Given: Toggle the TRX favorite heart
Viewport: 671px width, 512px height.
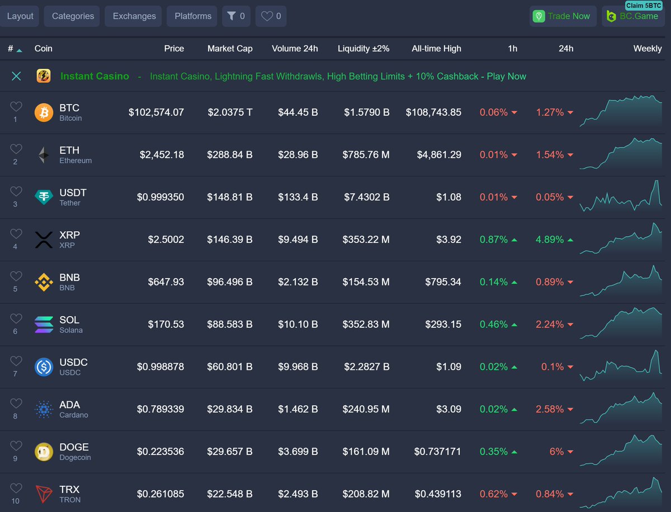Looking at the screenshot, I should point(16,488).
